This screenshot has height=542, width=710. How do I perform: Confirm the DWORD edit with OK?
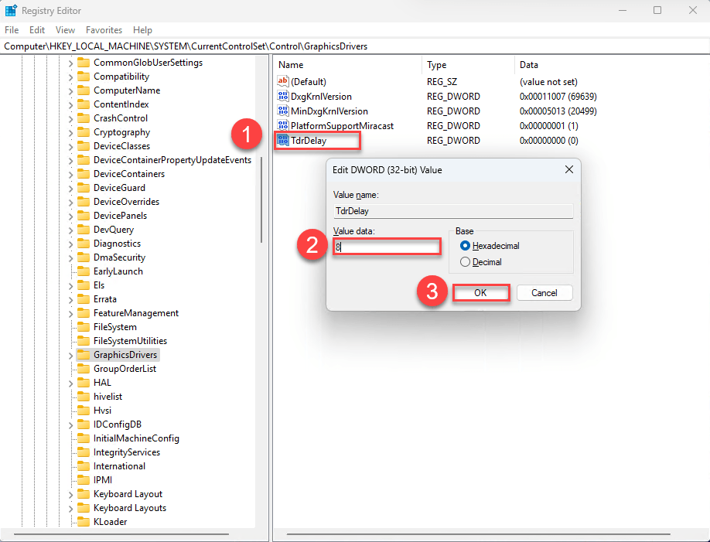point(480,293)
